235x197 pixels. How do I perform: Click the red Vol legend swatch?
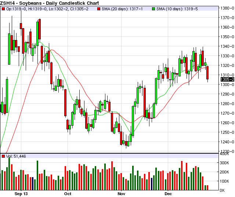pyautogui.click(x=3, y=156)
